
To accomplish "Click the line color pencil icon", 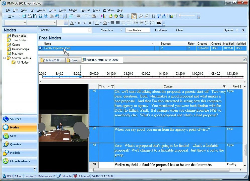I will [x=97, y=23].
